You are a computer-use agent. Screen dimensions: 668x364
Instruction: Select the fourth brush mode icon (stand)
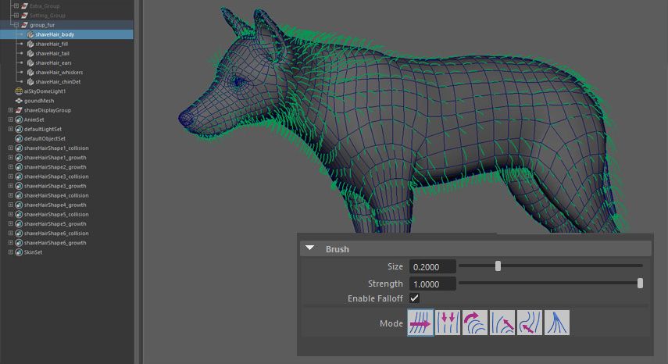[x=502, y=323]
